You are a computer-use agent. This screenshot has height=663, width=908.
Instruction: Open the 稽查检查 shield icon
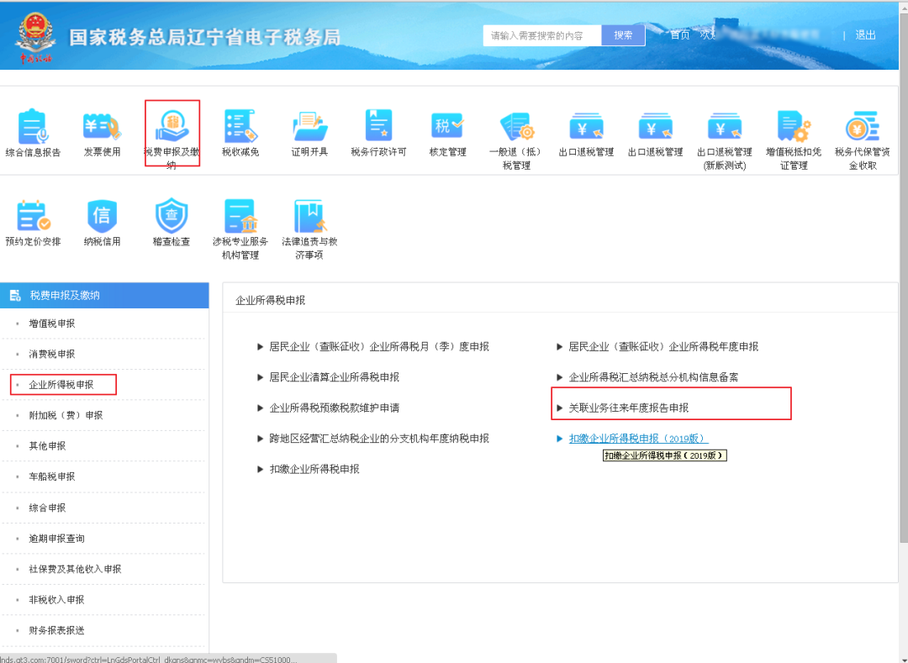[x=172, y=217]
